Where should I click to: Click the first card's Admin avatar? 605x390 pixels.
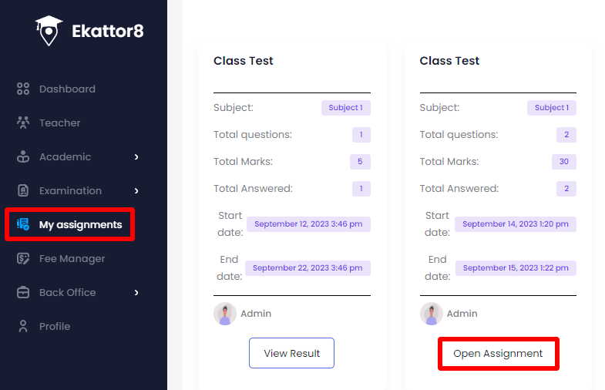pos(225,314)
